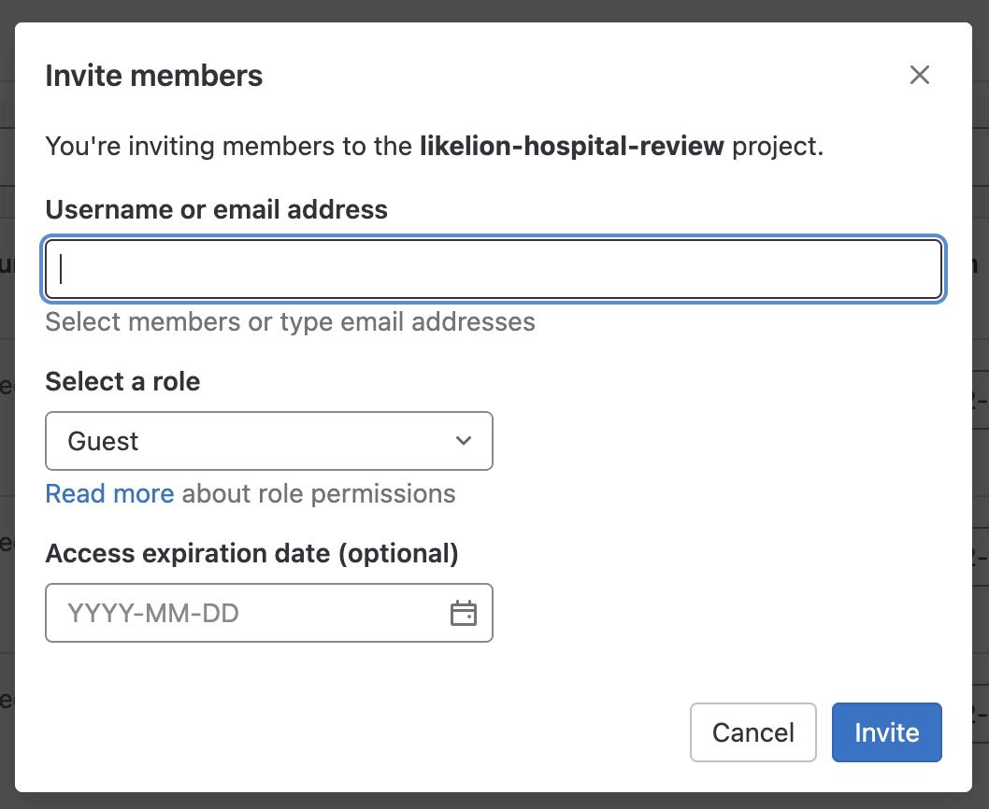Click the 'Select a role' label
The image size is (989, 809).
[x=122, y=381]
